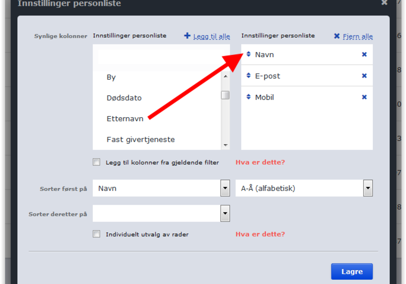Remove the E-post column with its X icon

[364, 76]
